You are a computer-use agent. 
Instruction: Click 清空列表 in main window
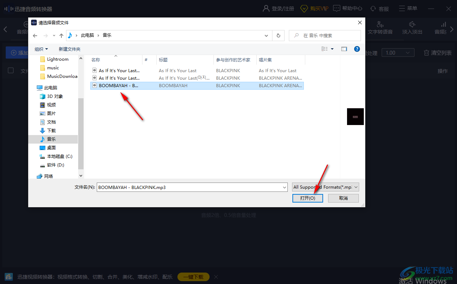(438, 53)
